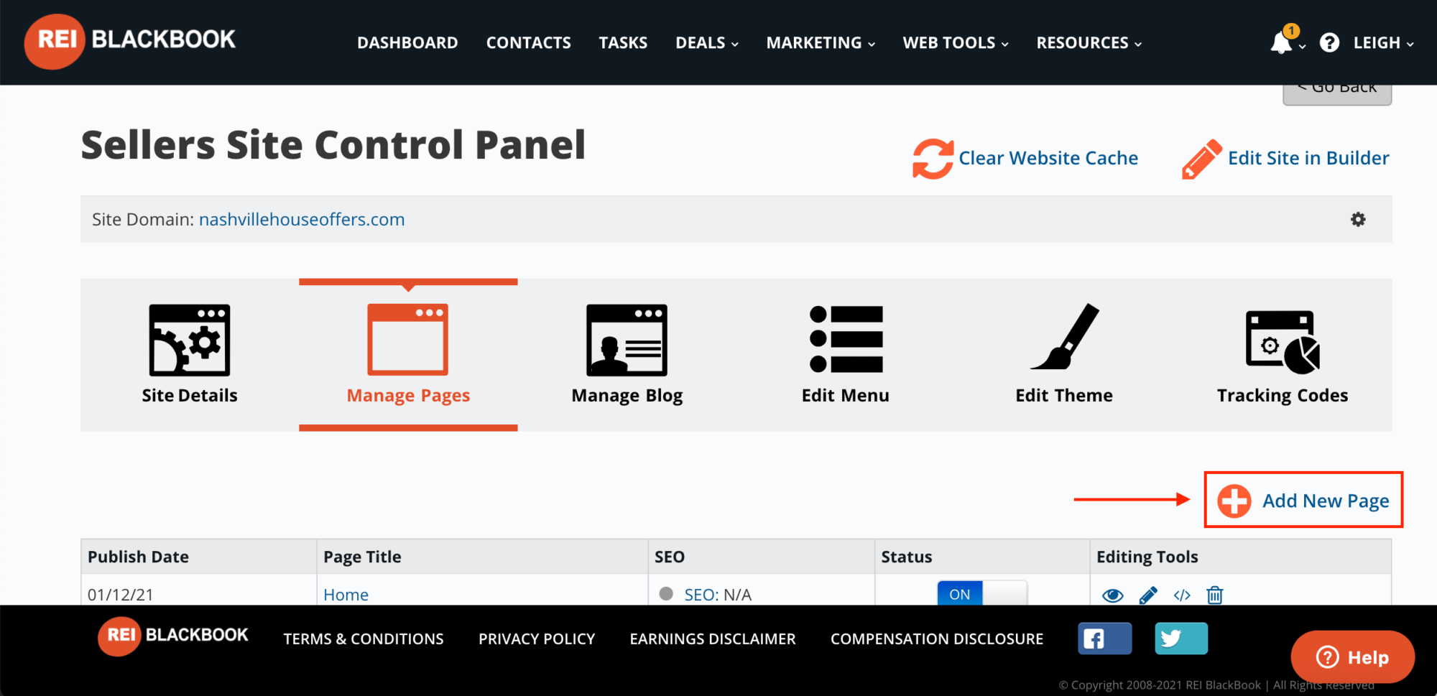Toggle the Home page ON status switch
The image size is (1437, 696).
(982, 593)
